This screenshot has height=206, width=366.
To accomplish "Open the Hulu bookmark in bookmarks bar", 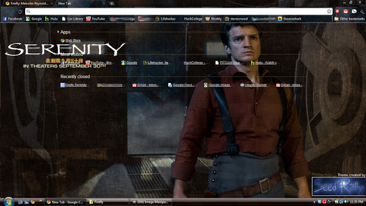I will coord(51,19).
